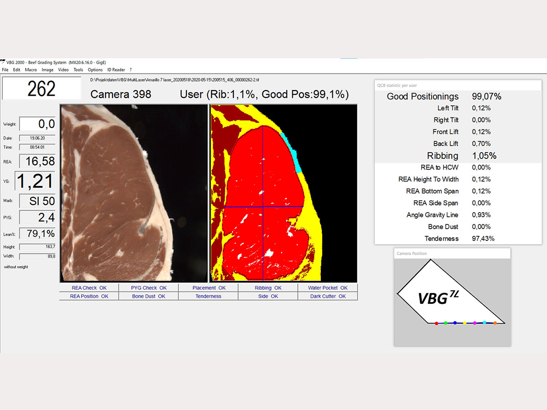Open the File menu
This screenshot has height=410, width=547.
click(x=5, y=70)
